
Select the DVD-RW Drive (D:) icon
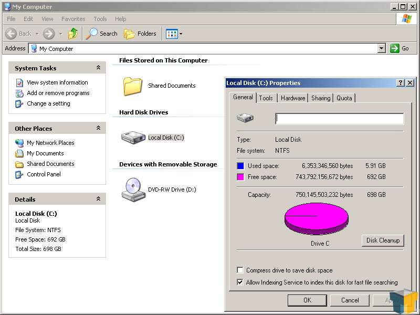[x=133, y=190]
